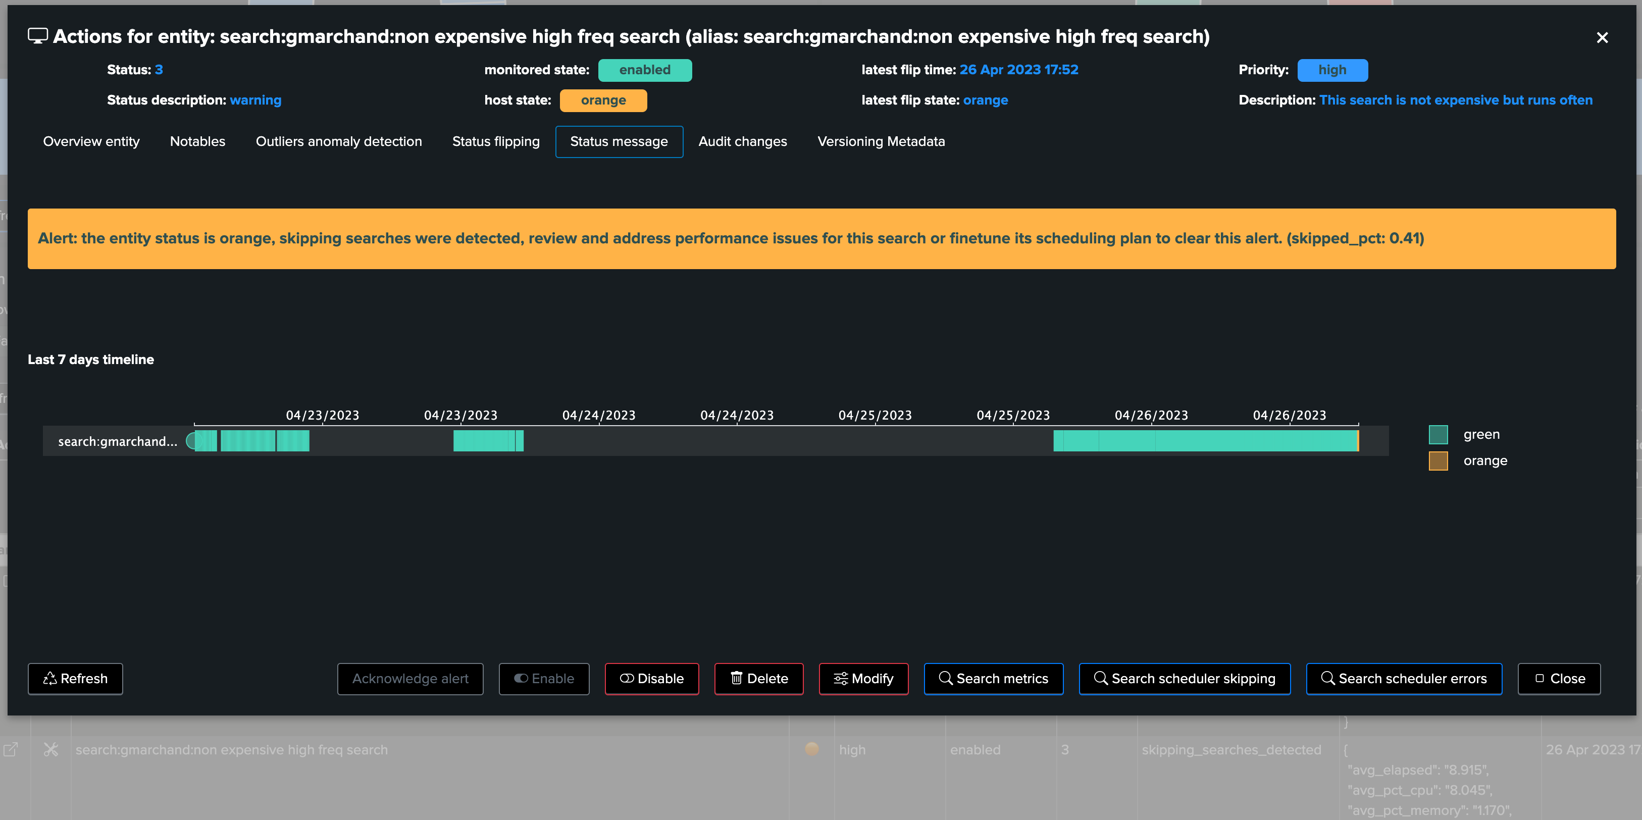Switch to the Status flipping tab
This screenshot has width=1642, height=820.
click(x=496, y=141)
